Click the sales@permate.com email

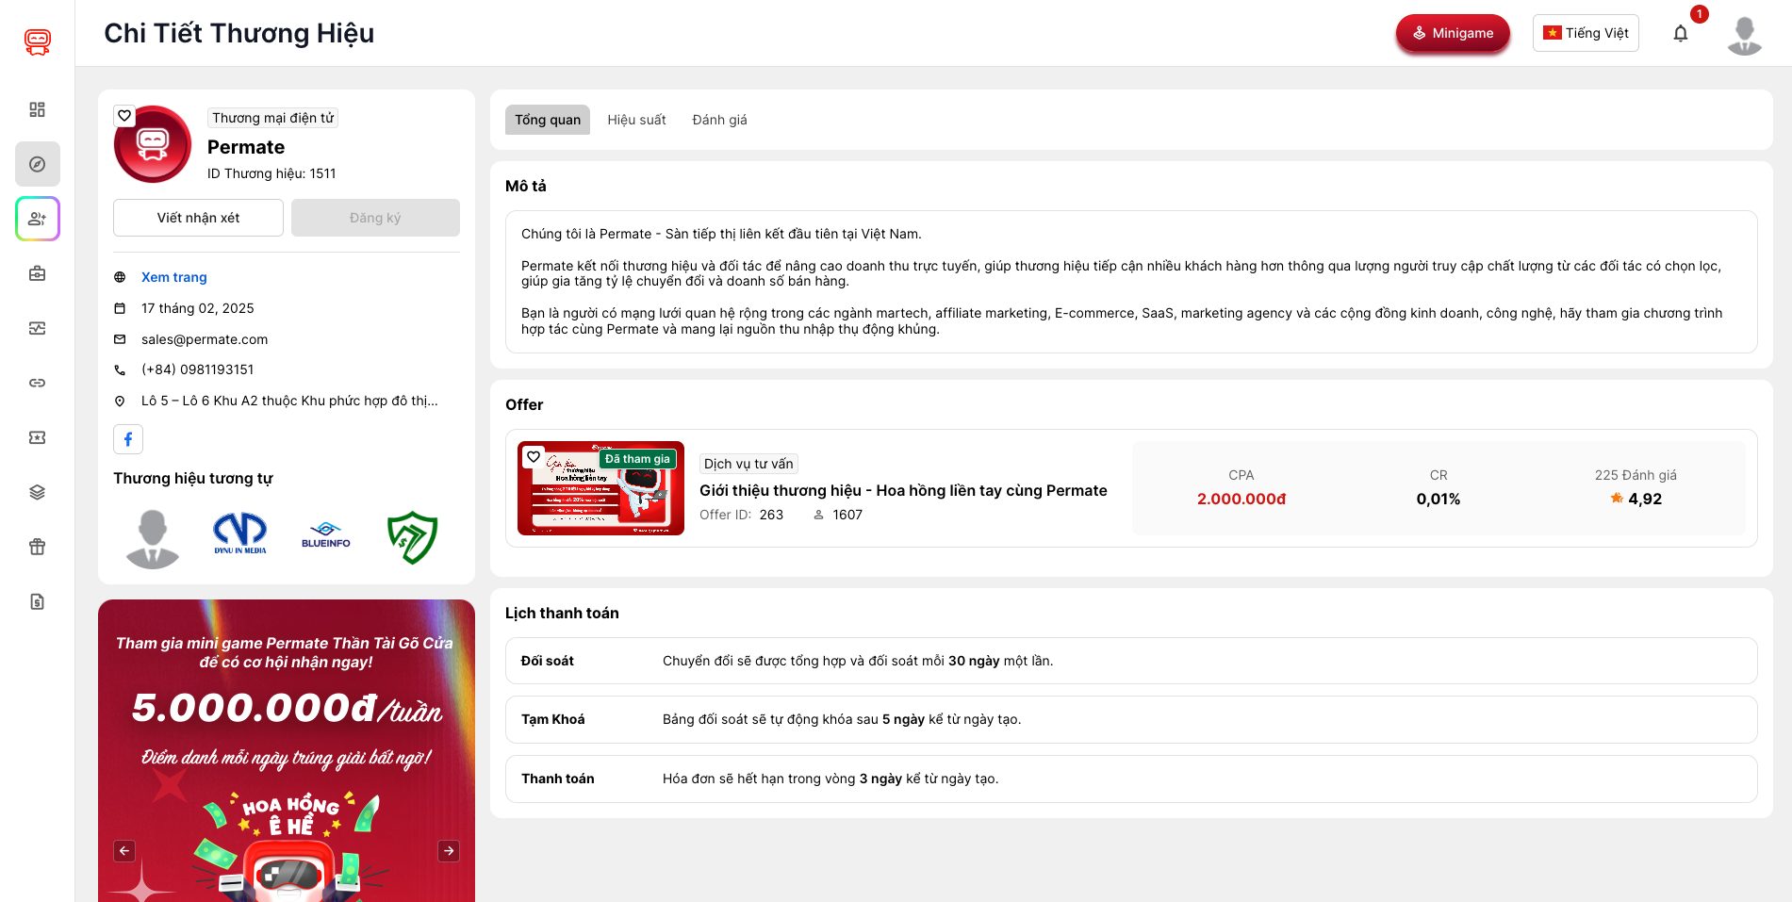point(205,339)
